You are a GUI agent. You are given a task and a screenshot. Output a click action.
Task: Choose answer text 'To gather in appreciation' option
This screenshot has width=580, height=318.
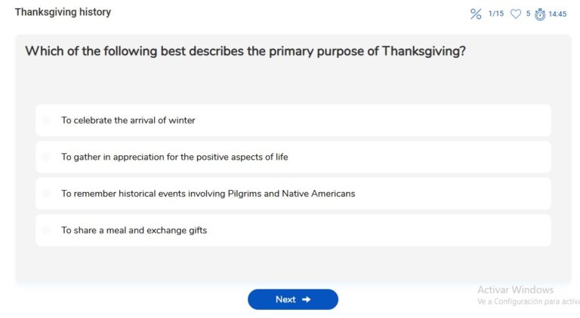pyautogui.click(x=174, y=157)
